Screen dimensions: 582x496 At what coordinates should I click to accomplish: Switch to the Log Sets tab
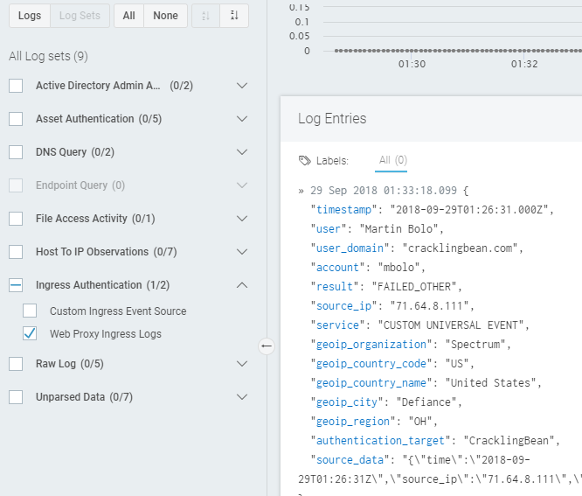click(x=80, y=16)
